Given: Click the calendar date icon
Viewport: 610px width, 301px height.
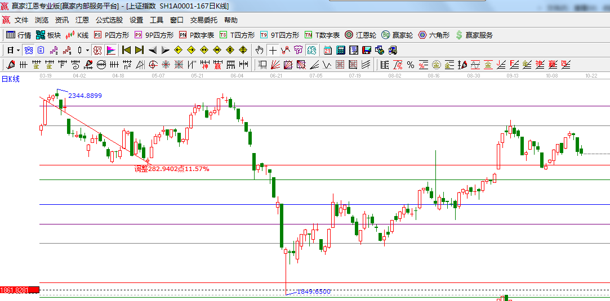Looking at the screenshot, I should pos(328,50).
